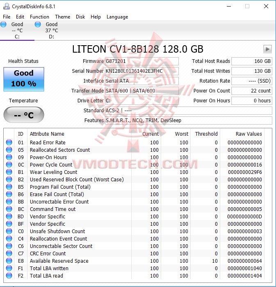
Task: Click the status orb for Used Reserved Block Count
Action: (x=9, y=179)
